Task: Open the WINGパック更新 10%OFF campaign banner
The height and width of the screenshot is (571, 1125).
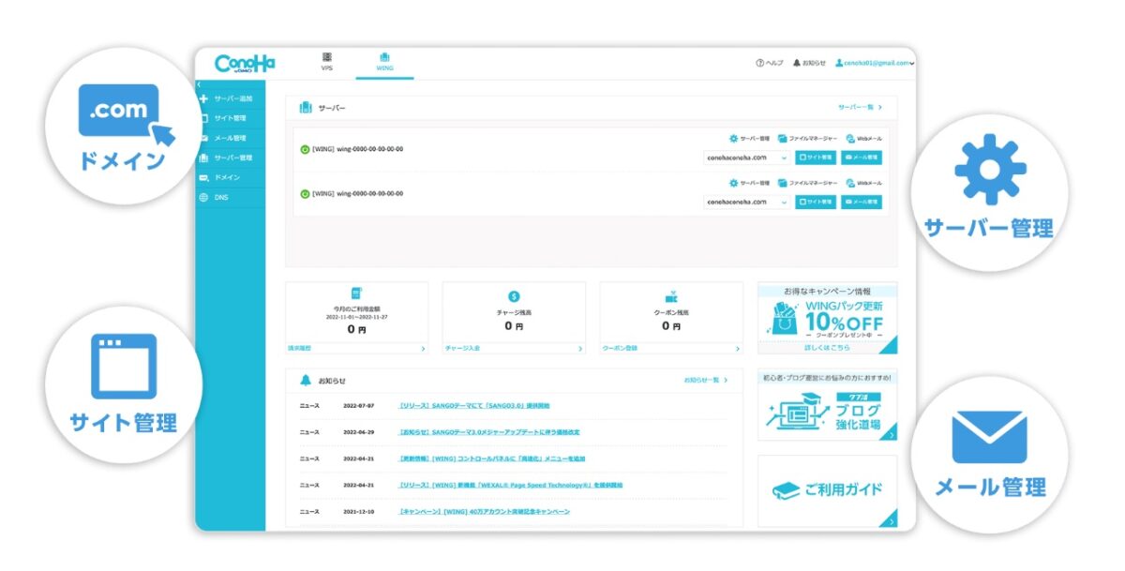Action: click(x=827, y=319)
